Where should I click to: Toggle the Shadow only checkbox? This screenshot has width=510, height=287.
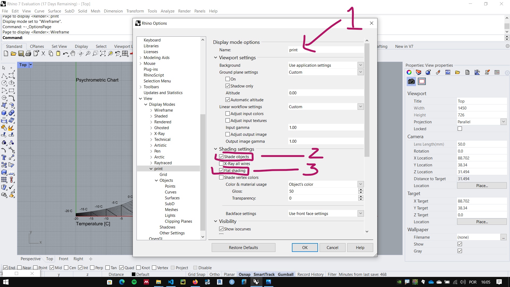click(x=228, y=86)
